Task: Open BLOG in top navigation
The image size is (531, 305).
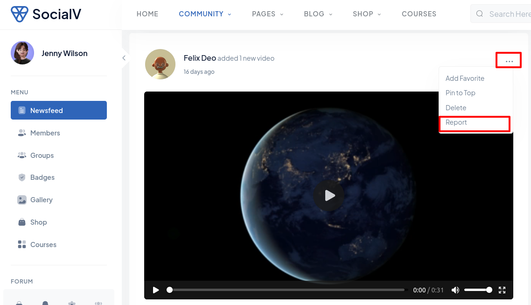Action: point(314,14)
